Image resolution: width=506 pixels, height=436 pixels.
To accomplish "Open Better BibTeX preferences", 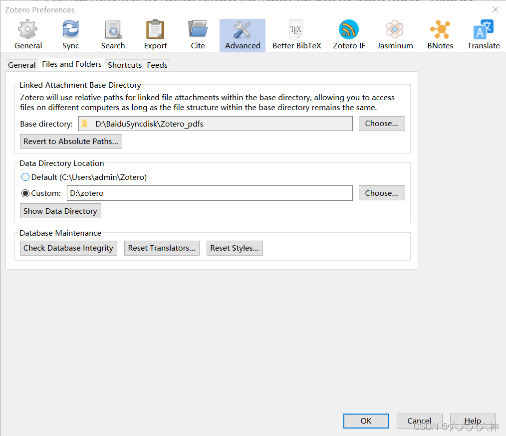I will click(296, 35).
